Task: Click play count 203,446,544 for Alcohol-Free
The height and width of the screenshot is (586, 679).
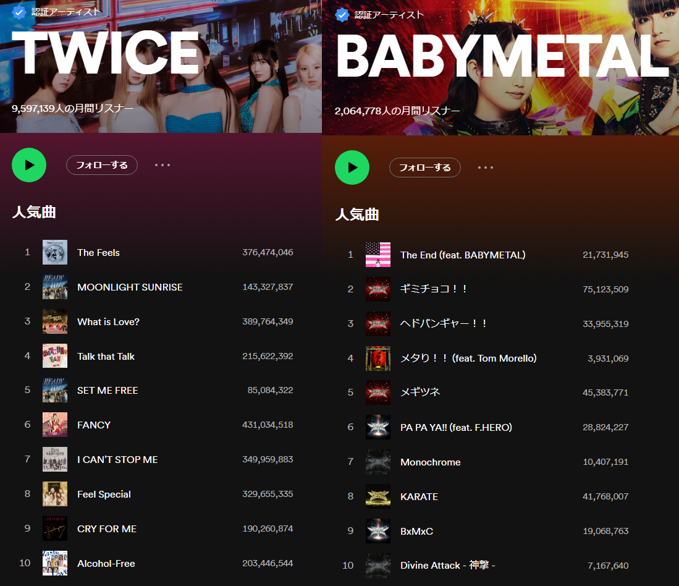Action: 268,563
